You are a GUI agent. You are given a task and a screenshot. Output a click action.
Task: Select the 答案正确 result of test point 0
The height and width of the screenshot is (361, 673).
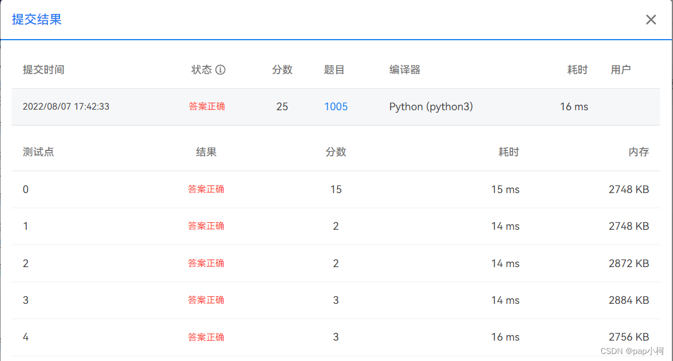(206, 189)
